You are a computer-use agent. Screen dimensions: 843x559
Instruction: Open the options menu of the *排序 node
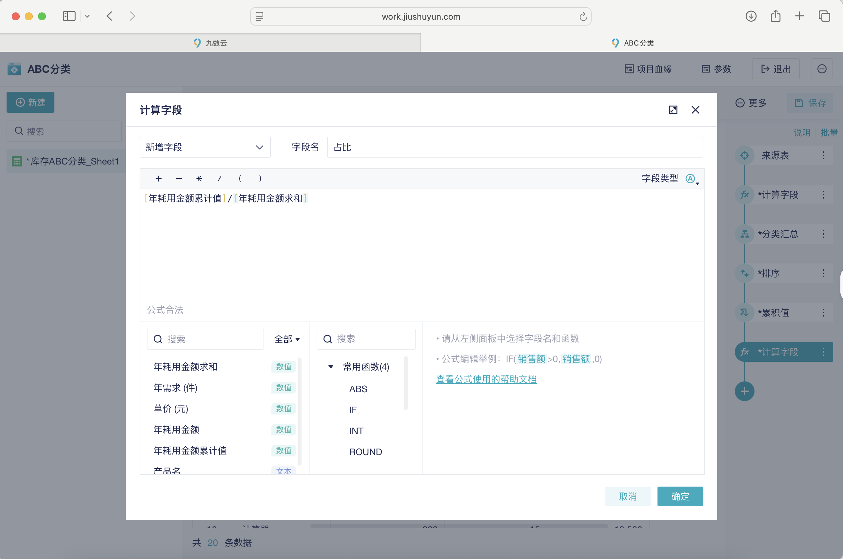(823, 274)
